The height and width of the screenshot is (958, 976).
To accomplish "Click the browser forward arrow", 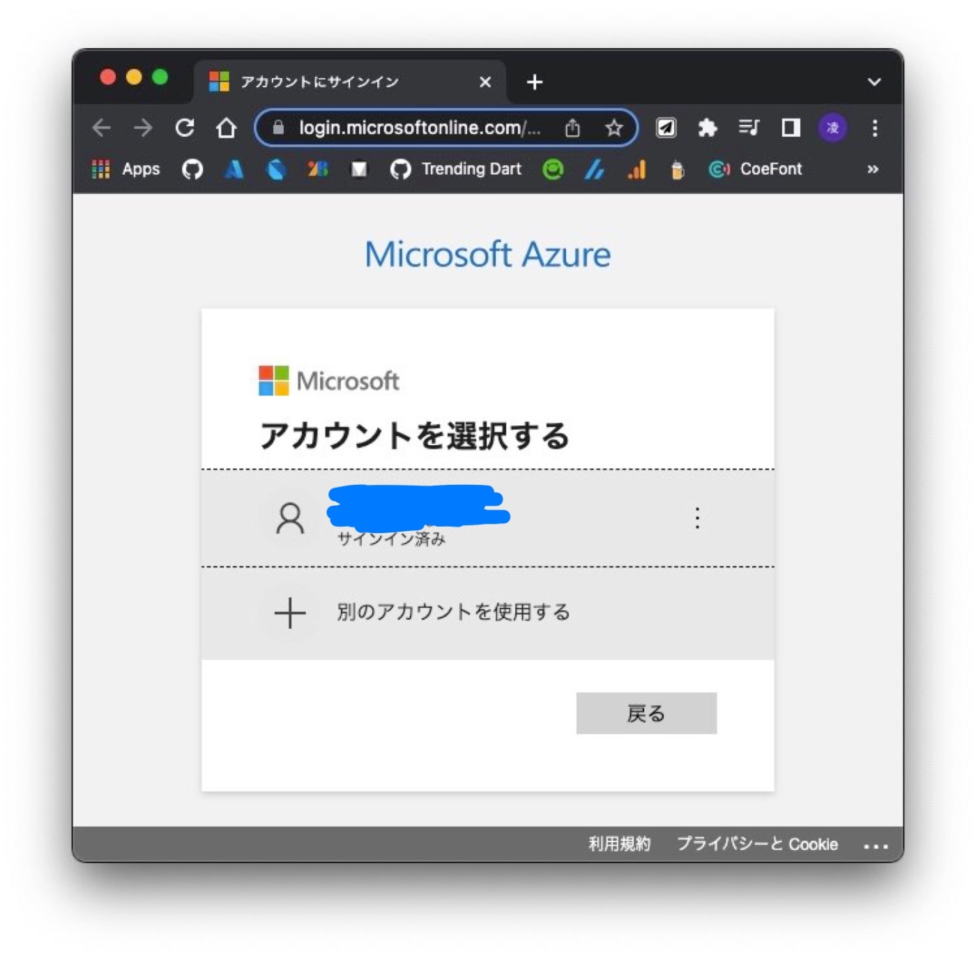I will (x=143, y=128).
